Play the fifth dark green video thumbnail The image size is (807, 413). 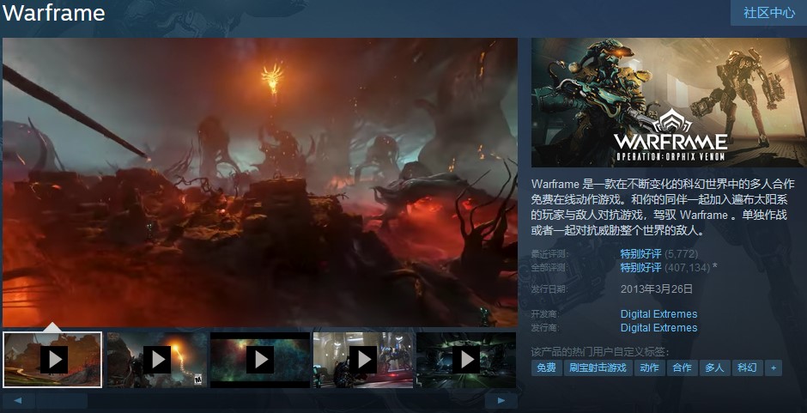coord(466,360)
